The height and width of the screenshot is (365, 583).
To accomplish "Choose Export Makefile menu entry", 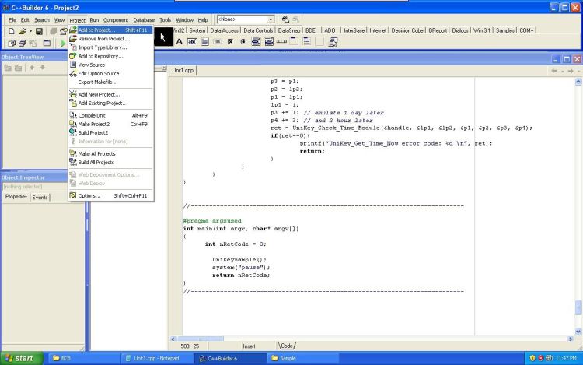I will [111, 82].
